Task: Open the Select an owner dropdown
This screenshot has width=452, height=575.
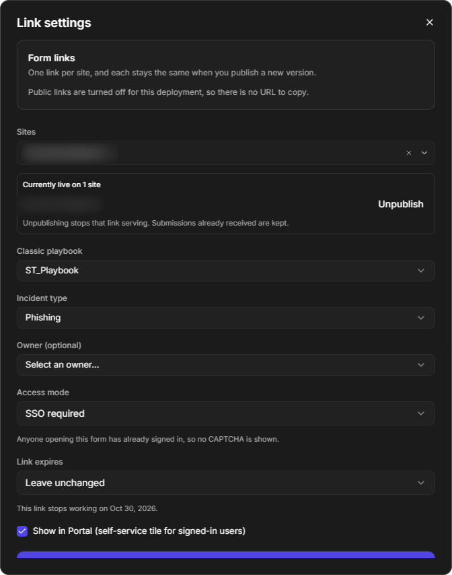Action: (x=225, y=365)
